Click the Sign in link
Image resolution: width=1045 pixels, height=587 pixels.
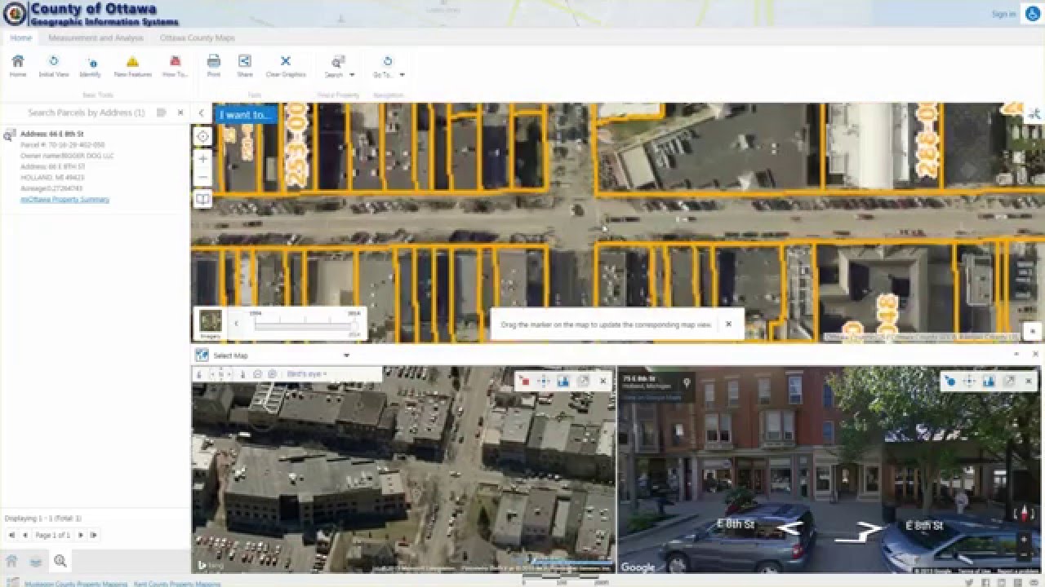tap(1003, 14)
